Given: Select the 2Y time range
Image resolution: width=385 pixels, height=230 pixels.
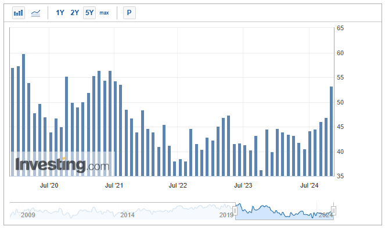Looking at the screenshot, I should click(x=75, y=13).
